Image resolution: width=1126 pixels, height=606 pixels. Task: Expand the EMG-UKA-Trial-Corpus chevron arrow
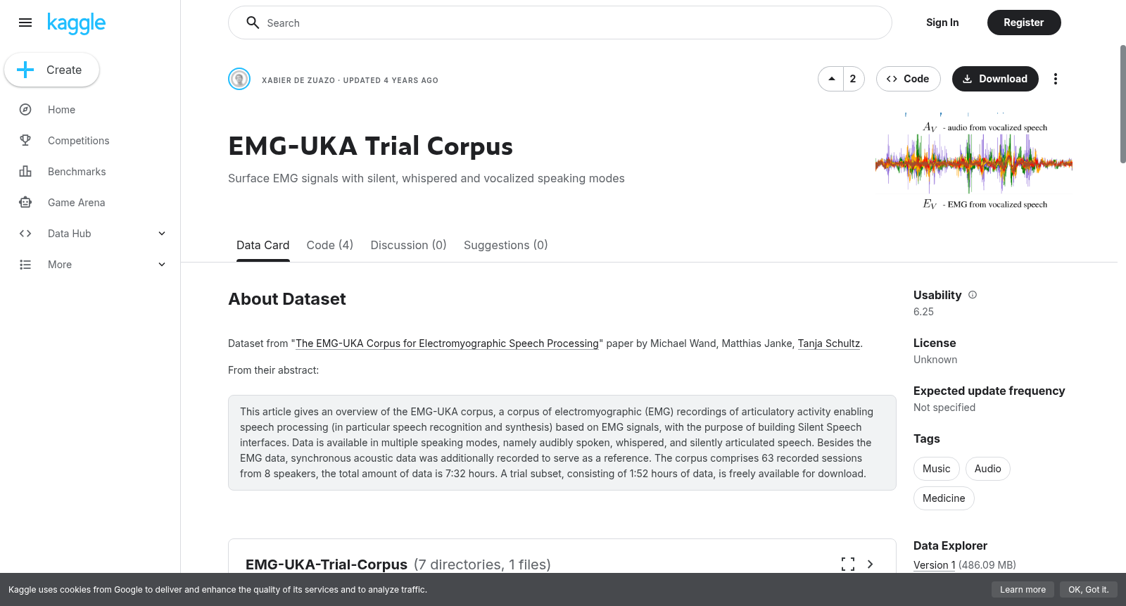pos(871,564)
